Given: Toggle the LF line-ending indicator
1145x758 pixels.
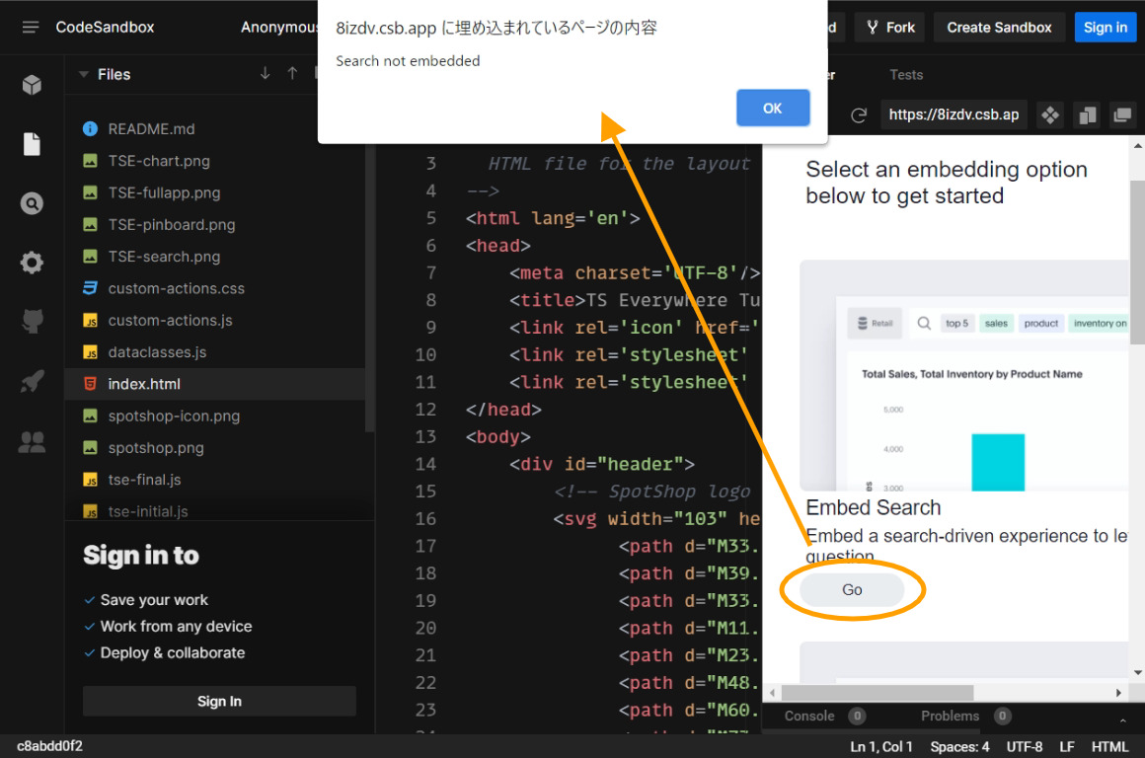Looking at the screenshot, I should (x=1066, y=746).
